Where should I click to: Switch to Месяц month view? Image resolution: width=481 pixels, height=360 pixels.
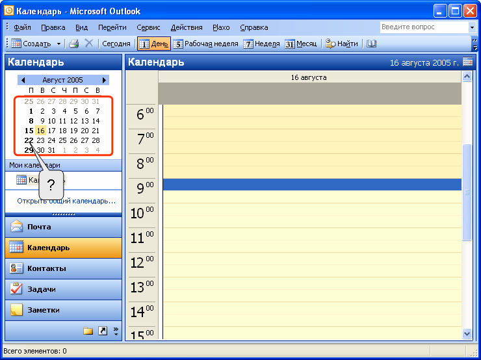point(301,44)
